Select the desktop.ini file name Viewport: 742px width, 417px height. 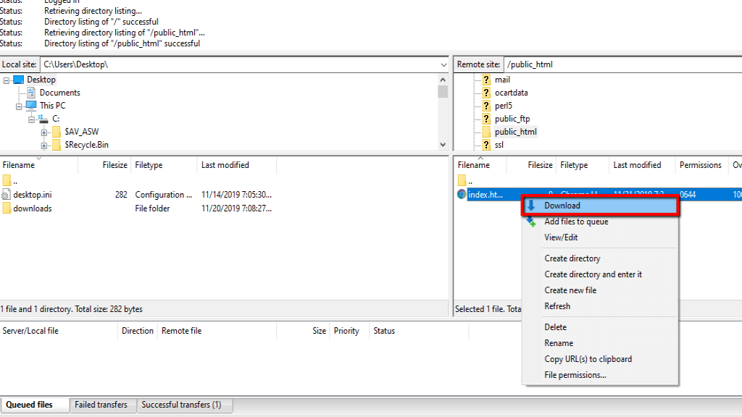(33, 194)
